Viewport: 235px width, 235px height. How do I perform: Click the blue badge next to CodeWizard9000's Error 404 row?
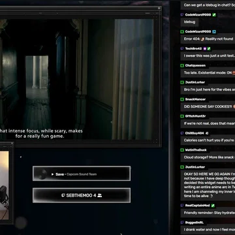(x=214, y=32)
